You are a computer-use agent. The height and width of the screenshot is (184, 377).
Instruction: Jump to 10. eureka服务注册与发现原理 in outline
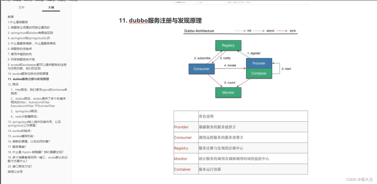coord(28,74)
